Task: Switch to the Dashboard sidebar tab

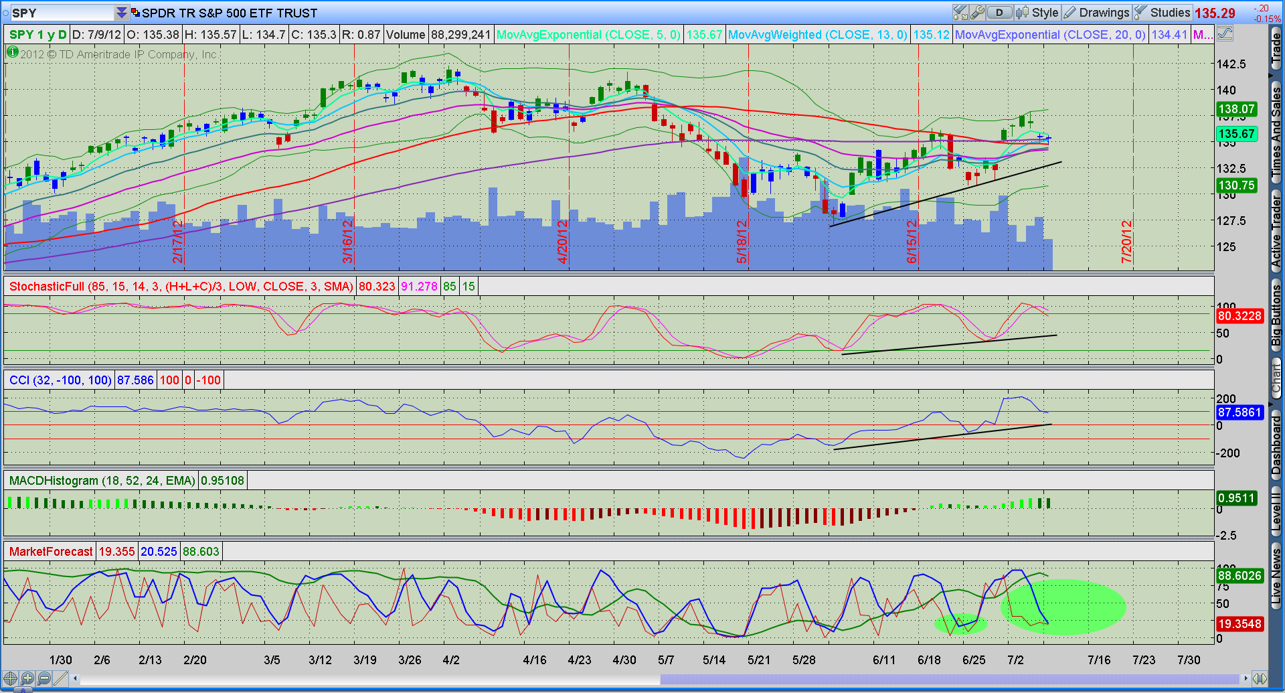Action: pyautogui.click(x=1276, y=445)
